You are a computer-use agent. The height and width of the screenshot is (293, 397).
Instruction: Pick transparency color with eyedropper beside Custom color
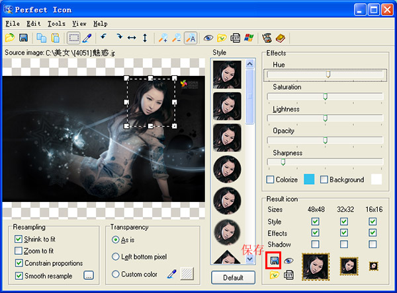click(172, 274)
